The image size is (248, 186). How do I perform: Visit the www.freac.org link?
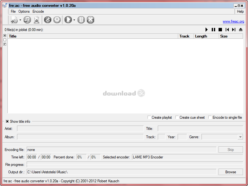tap(233, 21)
